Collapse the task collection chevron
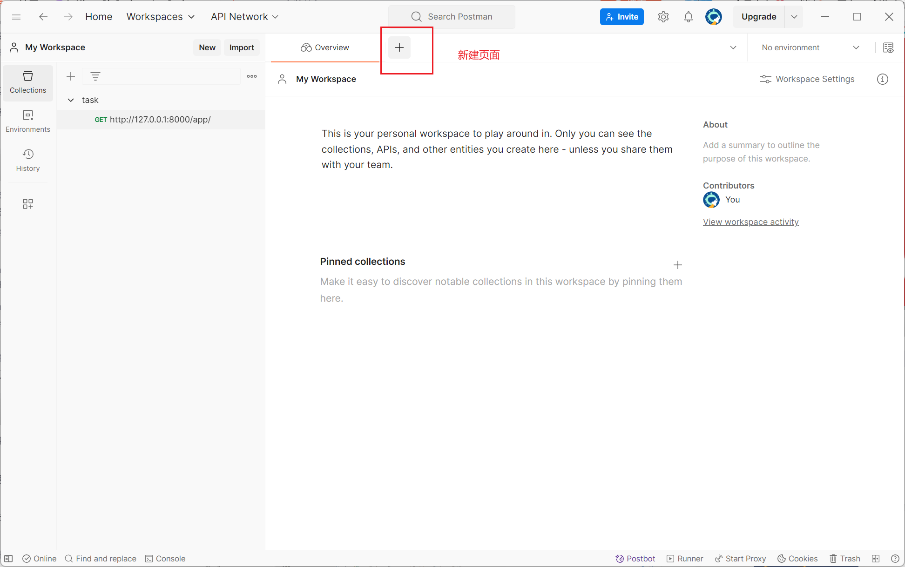This screenshot has width=905, height=567. [71, 100]
